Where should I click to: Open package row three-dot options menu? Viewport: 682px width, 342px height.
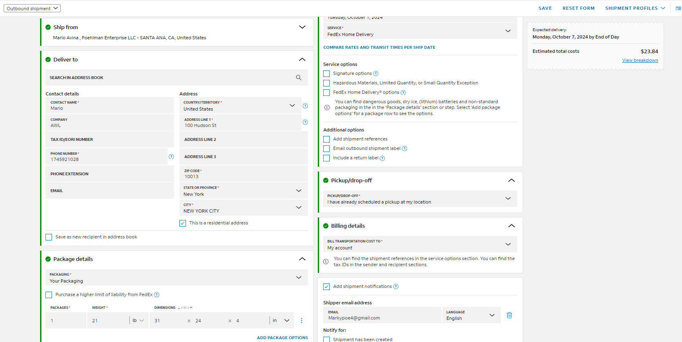point(301,320)
